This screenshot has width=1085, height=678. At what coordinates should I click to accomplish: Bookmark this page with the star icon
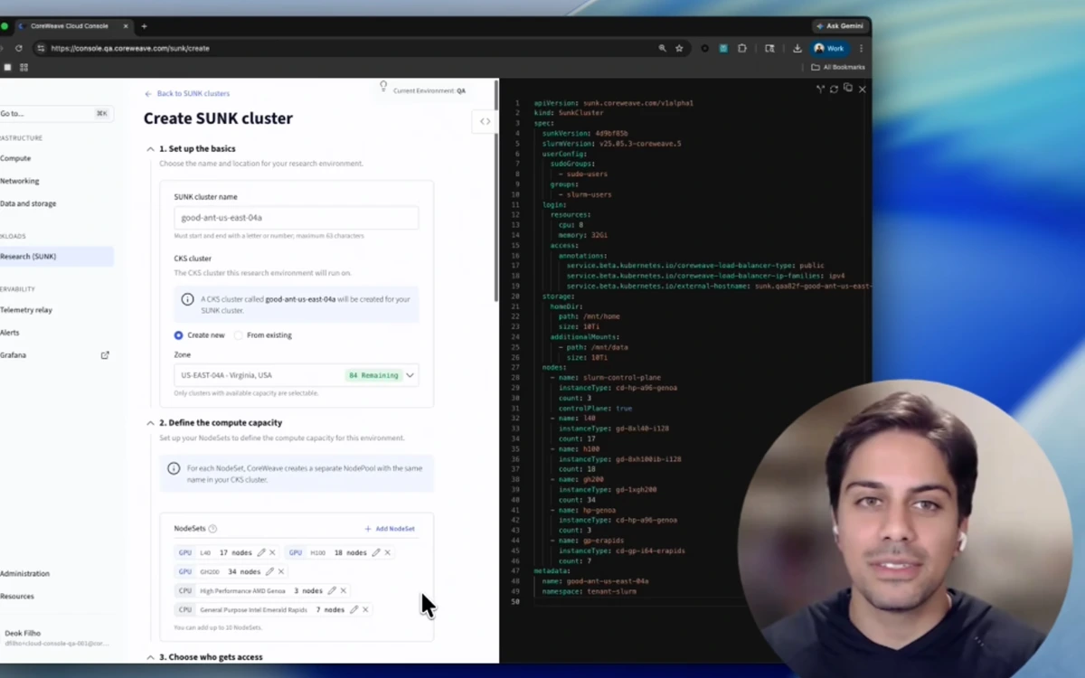pyautogui.click(x=679, y=48)
